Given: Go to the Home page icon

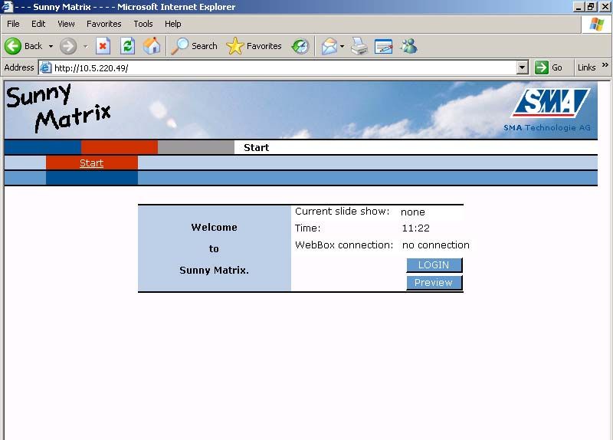Looking at the screenshot, I should pyautogui.click(x=152, y=46).
